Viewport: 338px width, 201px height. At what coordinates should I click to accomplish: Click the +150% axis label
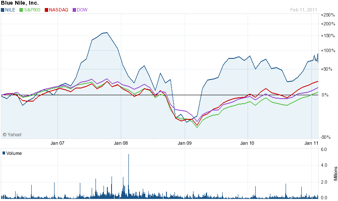328,36
